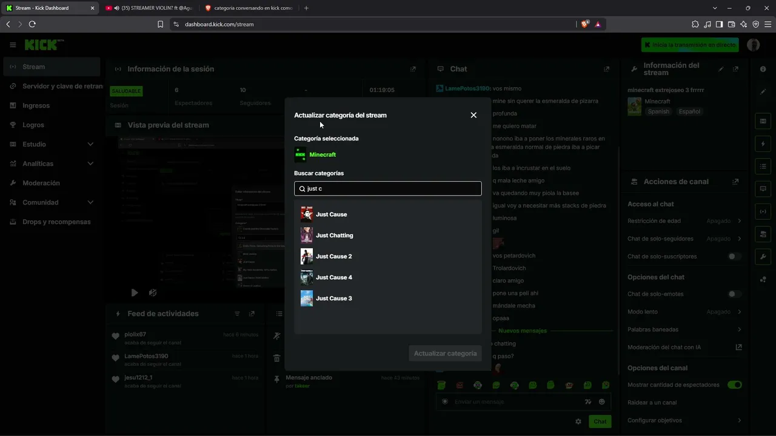
Task: Open the Stream sidebar section
Action: 52,67
